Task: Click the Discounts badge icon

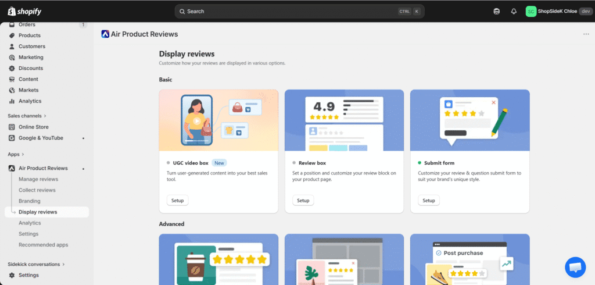Action: click(12, 69)
